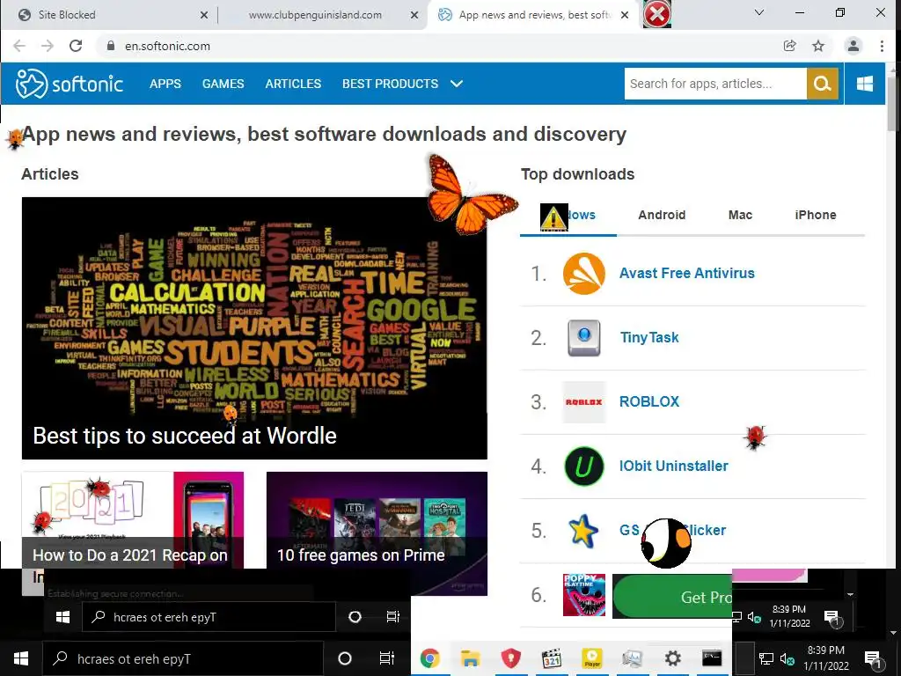Image resolution: width=901 pixels, height=676 pixels.
Task: Reload the current page
Action: pyautogui.click(x=76, y=46)
